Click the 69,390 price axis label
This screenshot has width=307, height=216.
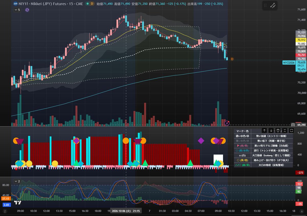[x=301, y=125]
